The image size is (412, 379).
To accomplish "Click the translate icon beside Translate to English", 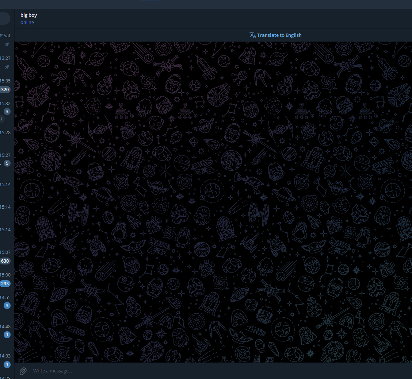I will click(252, 35).
